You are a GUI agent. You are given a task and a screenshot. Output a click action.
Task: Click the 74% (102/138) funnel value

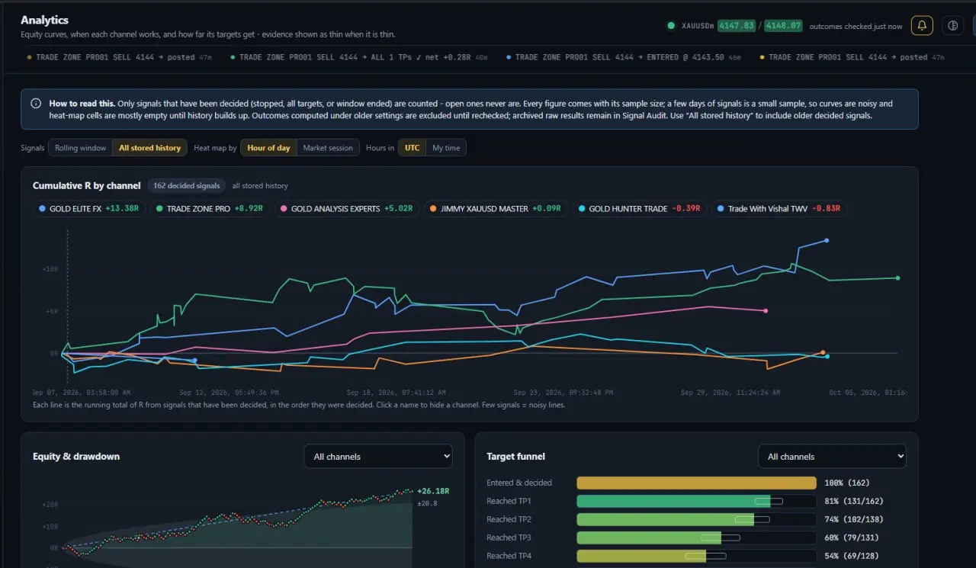pos(855,519)
